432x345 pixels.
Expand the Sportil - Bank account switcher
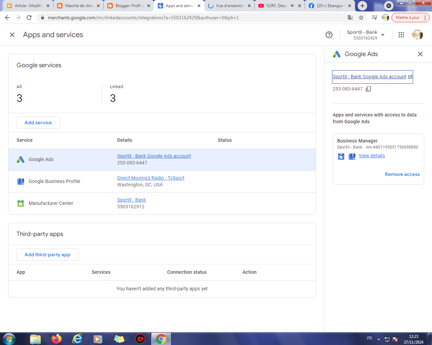click(x=365, y=35)
